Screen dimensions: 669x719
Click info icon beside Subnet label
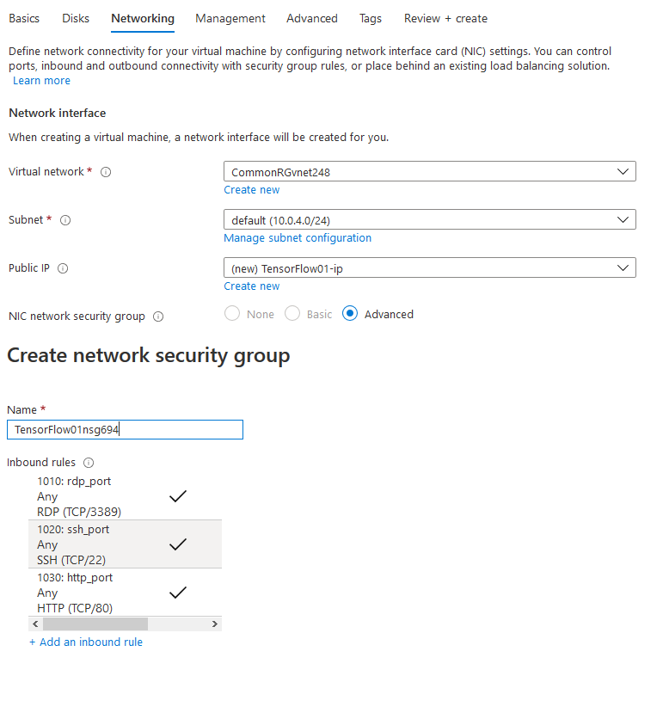pos(65,220)
